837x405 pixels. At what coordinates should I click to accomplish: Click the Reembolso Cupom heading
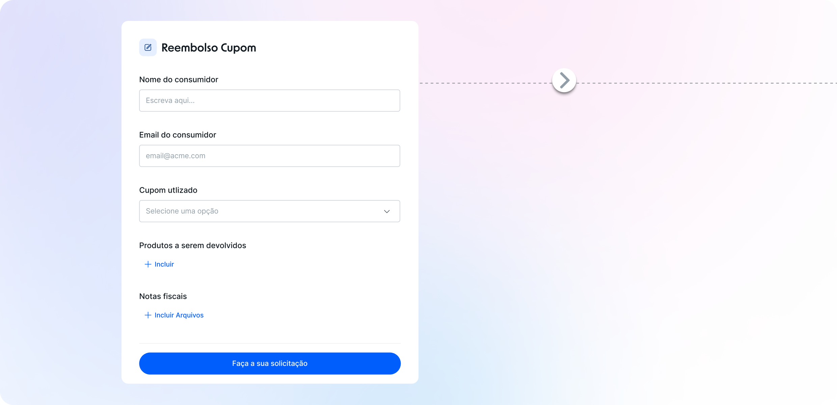click(209, 48)
